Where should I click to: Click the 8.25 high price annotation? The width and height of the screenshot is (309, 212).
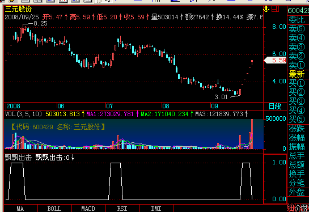click(x=40, y=23)
